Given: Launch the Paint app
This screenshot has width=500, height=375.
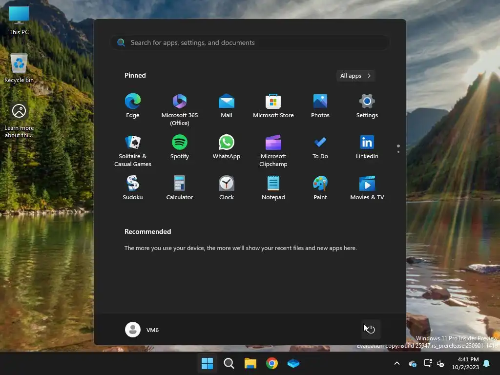Looking at the screenshot, I should (x=320, y=188).
